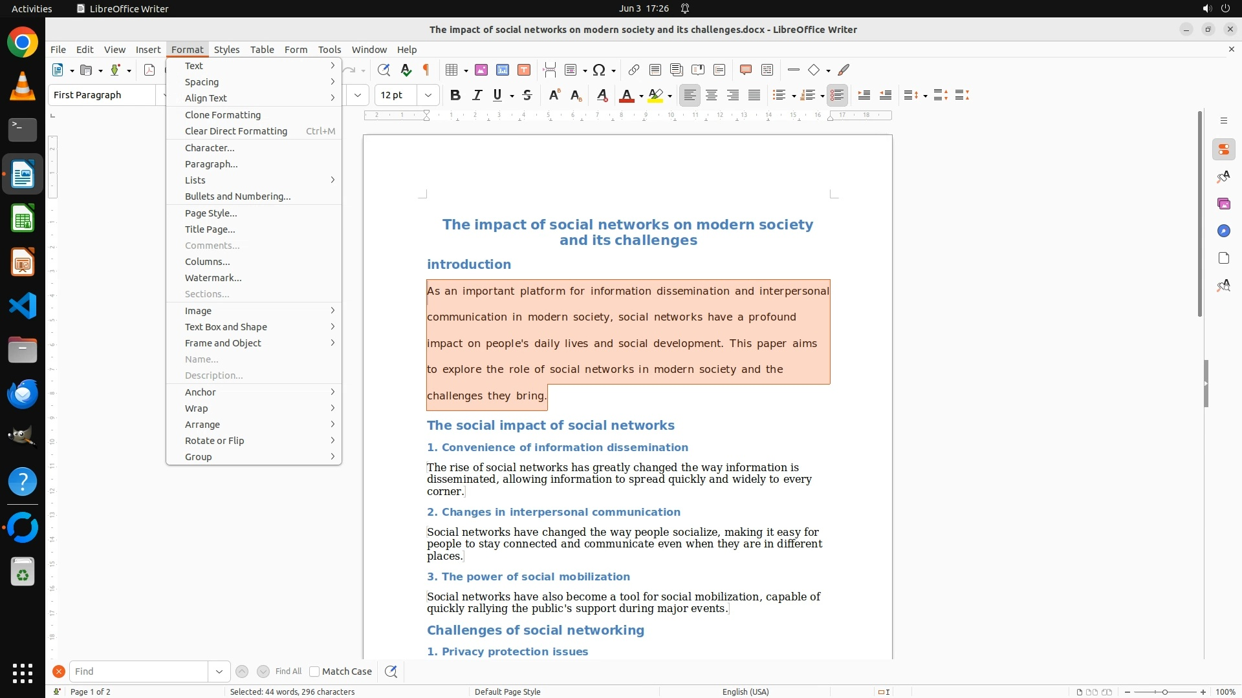Insert a special character

[x=599, y=70]
